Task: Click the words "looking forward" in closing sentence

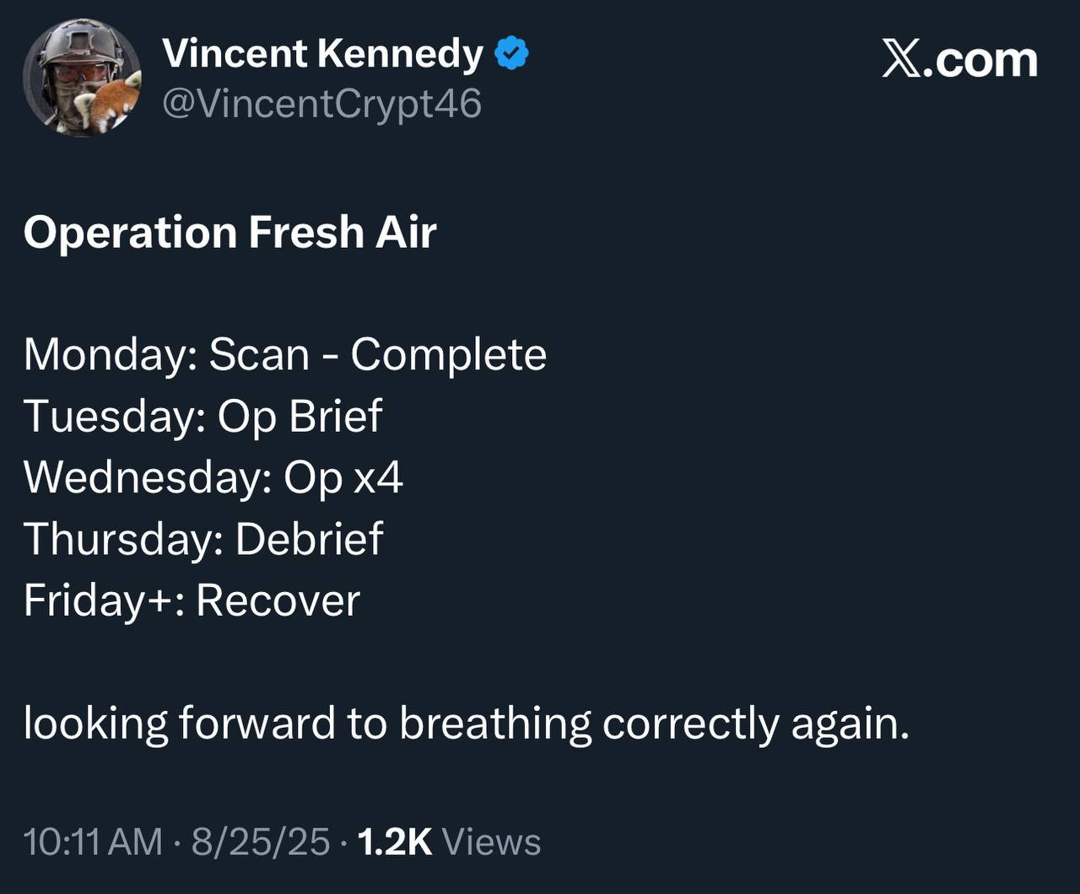Action: point(179,724)
